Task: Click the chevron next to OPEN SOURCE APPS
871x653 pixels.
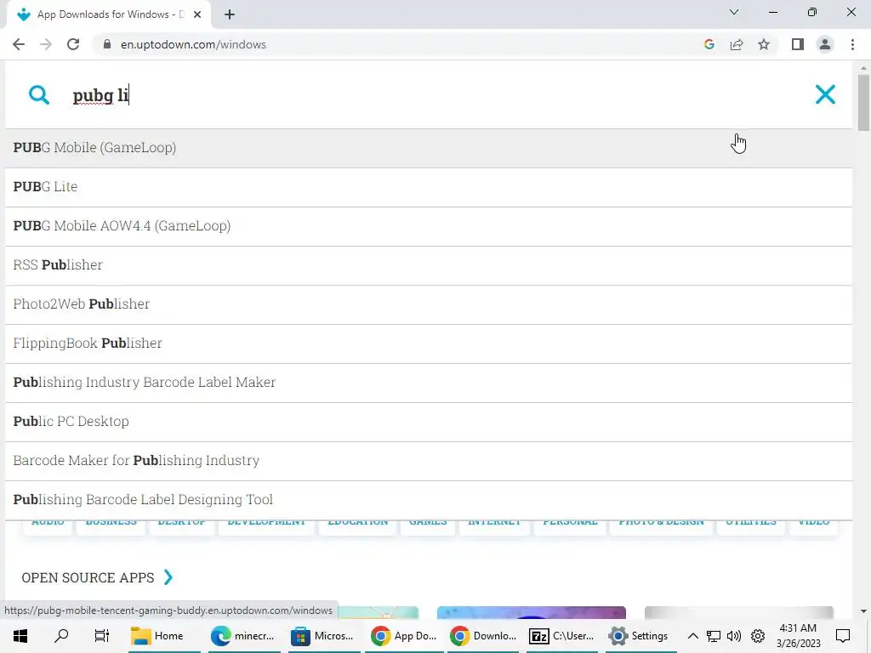Action: pyautogui.click(x=168, y=577)
